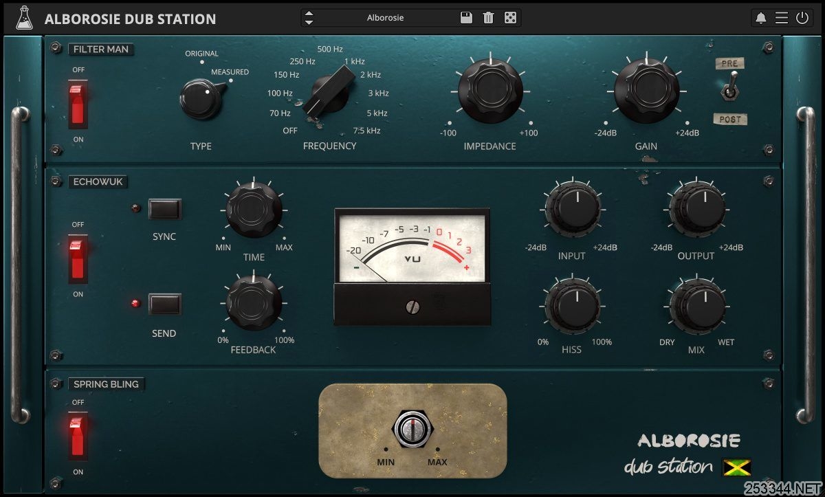The height and width of the screenshot is (497, 825).
Task: Click the MIX dry/wet knob
Action: [x=697, y=307]
